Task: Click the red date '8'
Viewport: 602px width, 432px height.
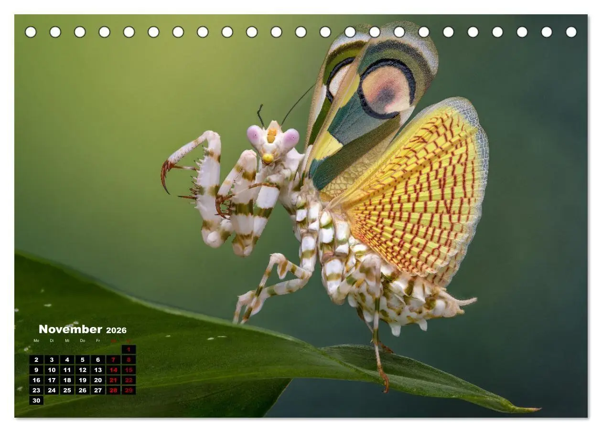Action: coord(129,360)
